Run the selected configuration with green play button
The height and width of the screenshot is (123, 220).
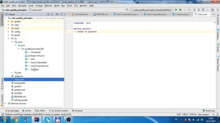pos(176,10)
